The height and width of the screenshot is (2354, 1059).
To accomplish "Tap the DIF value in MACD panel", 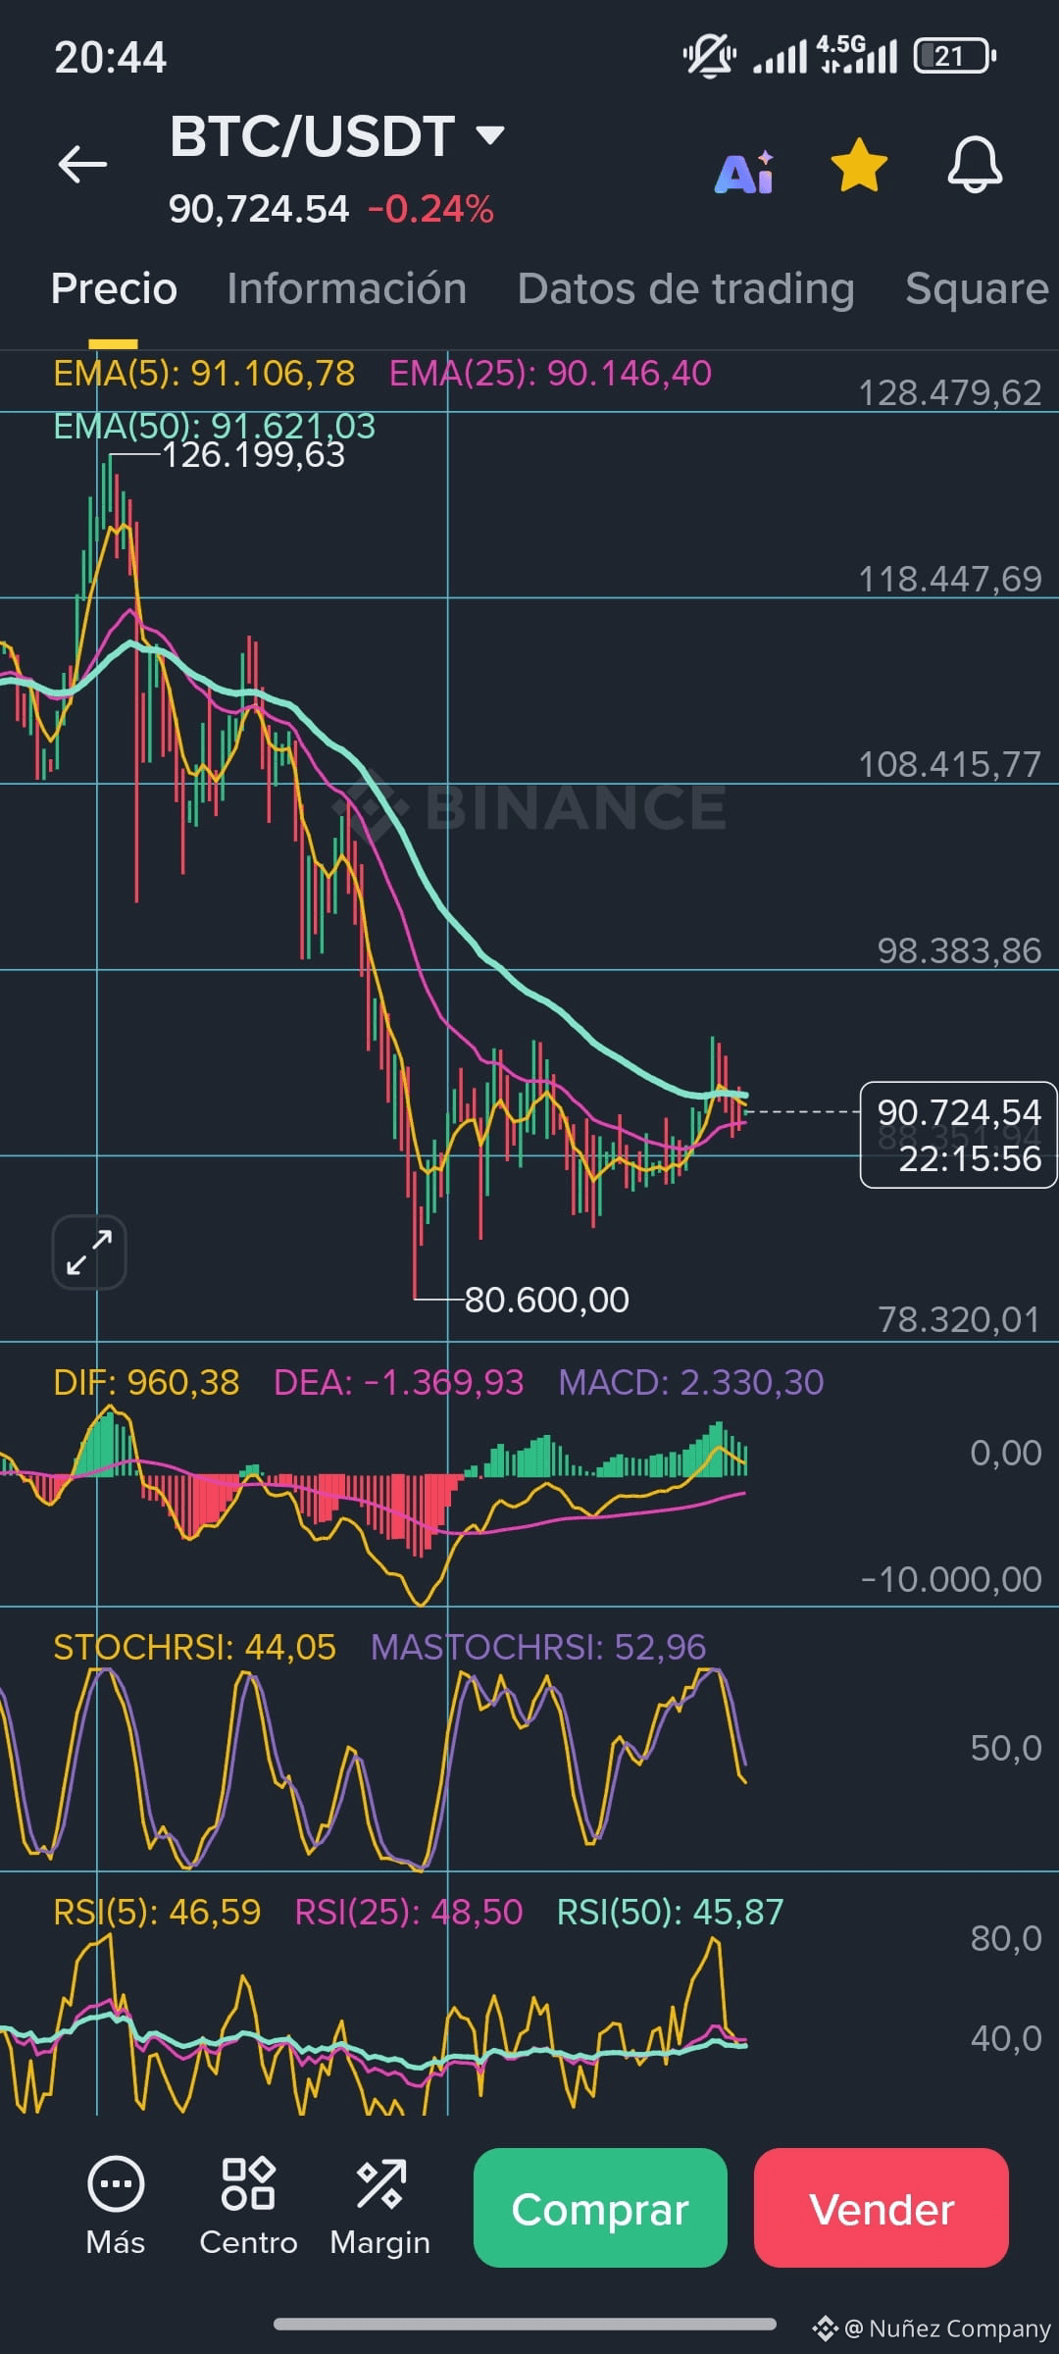I will coord(146,1383).
